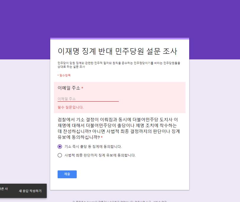Screen dimensions: 240x202
Task: Click the '필수 질문입니다.' error message
Action: tap(70, 107)
